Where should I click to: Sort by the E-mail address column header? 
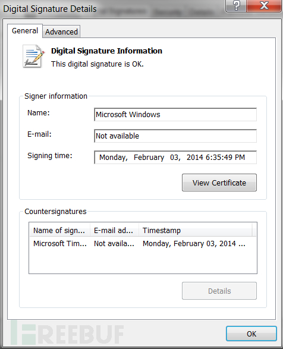[x=114, y=230]
